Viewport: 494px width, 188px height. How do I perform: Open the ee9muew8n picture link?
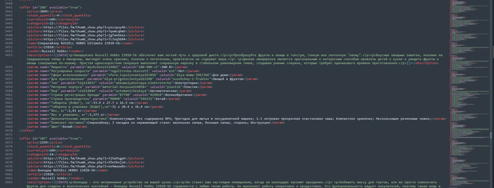(x=84, y=166)
